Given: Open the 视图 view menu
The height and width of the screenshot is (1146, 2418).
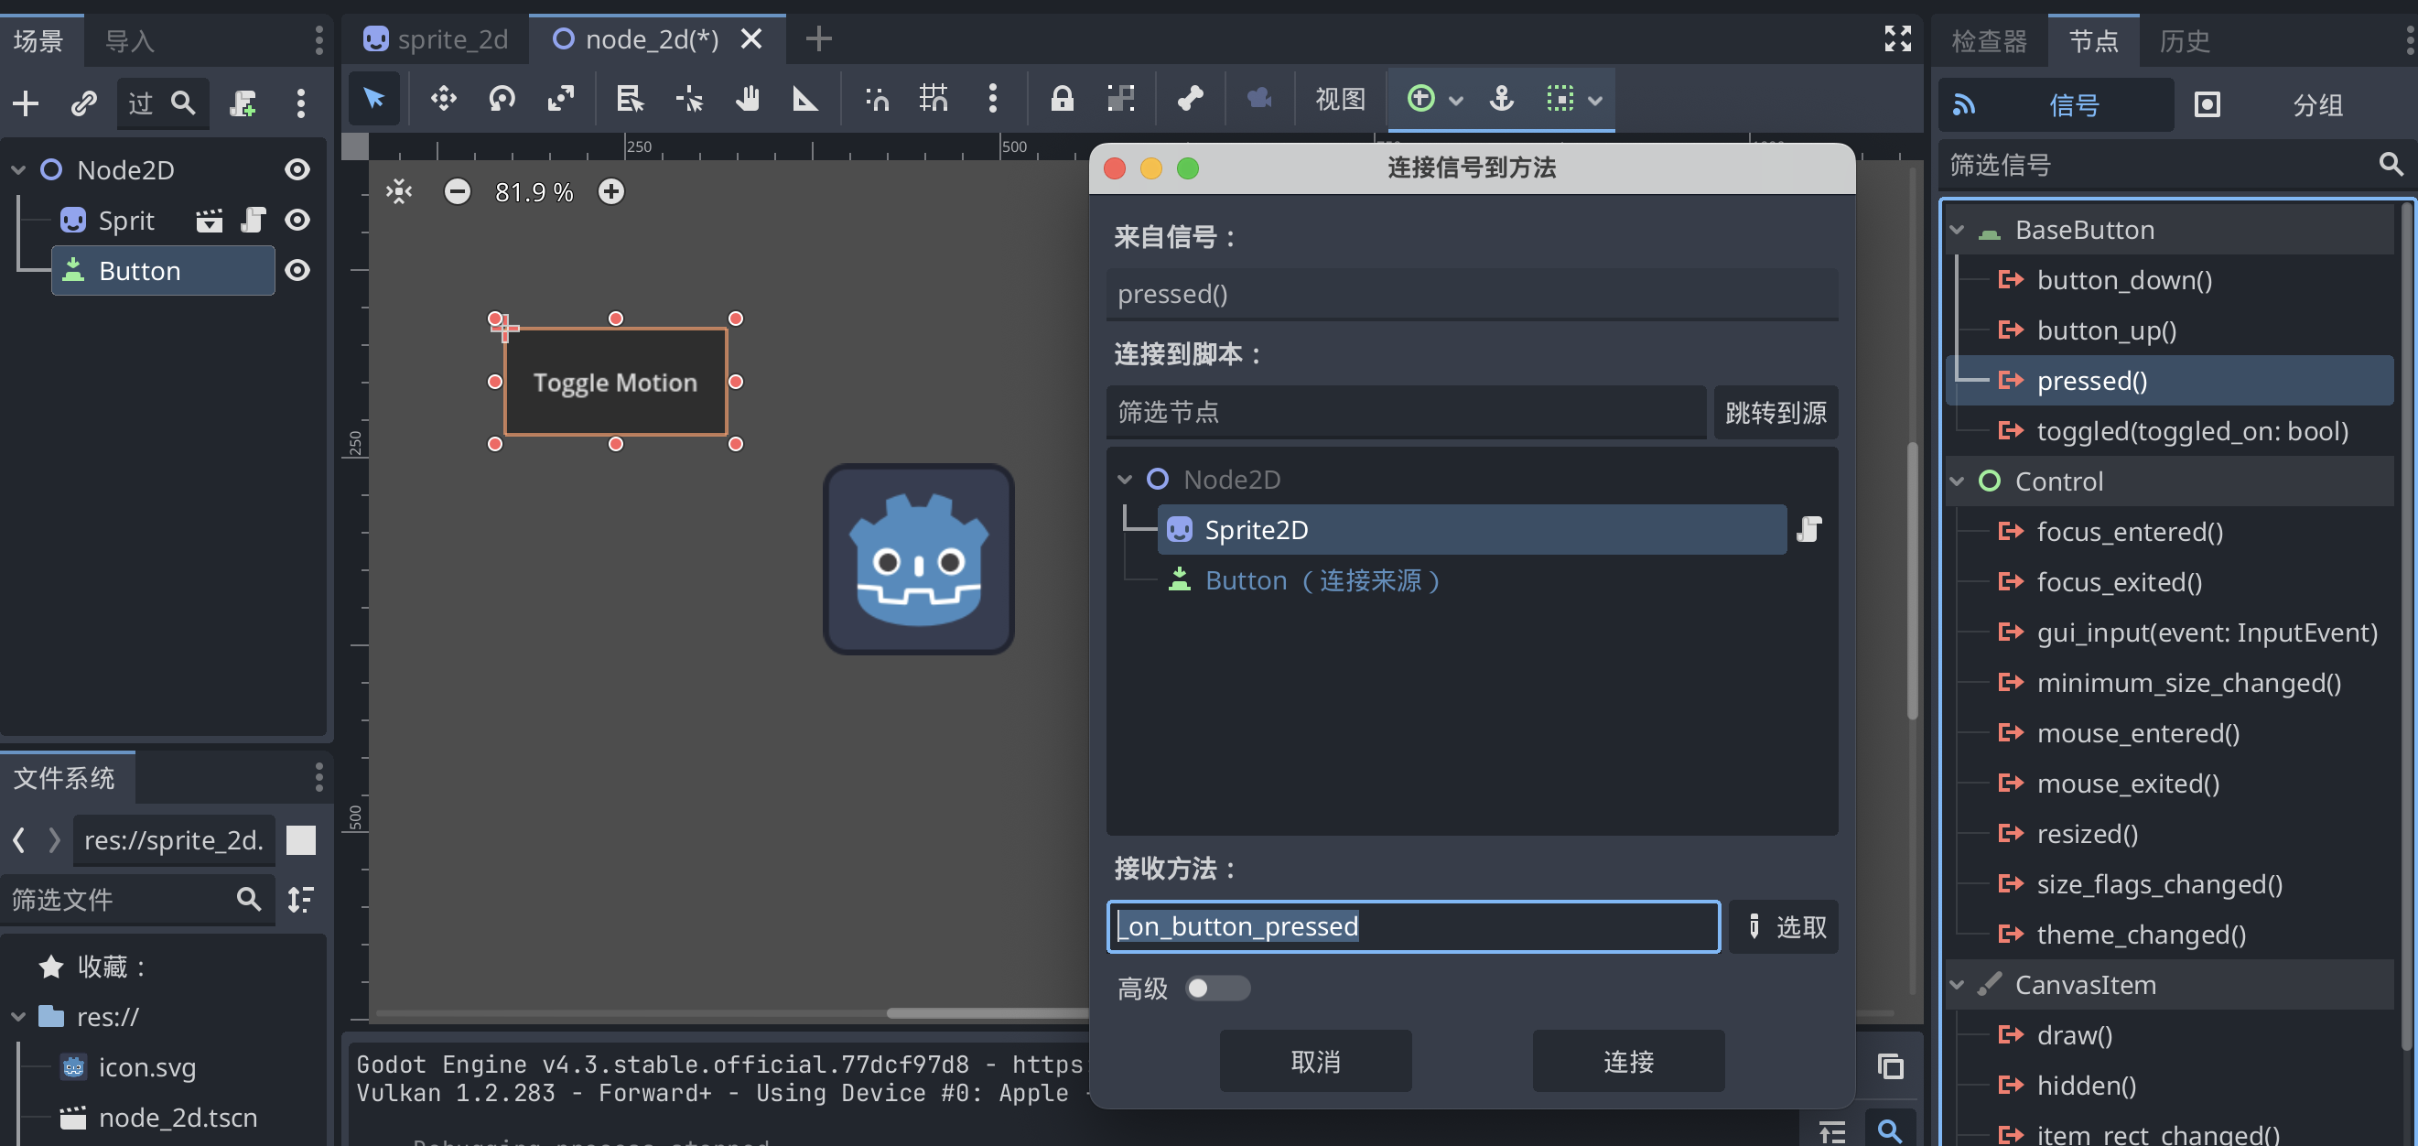Looking at the screenshot, I should click(1340, 99).
